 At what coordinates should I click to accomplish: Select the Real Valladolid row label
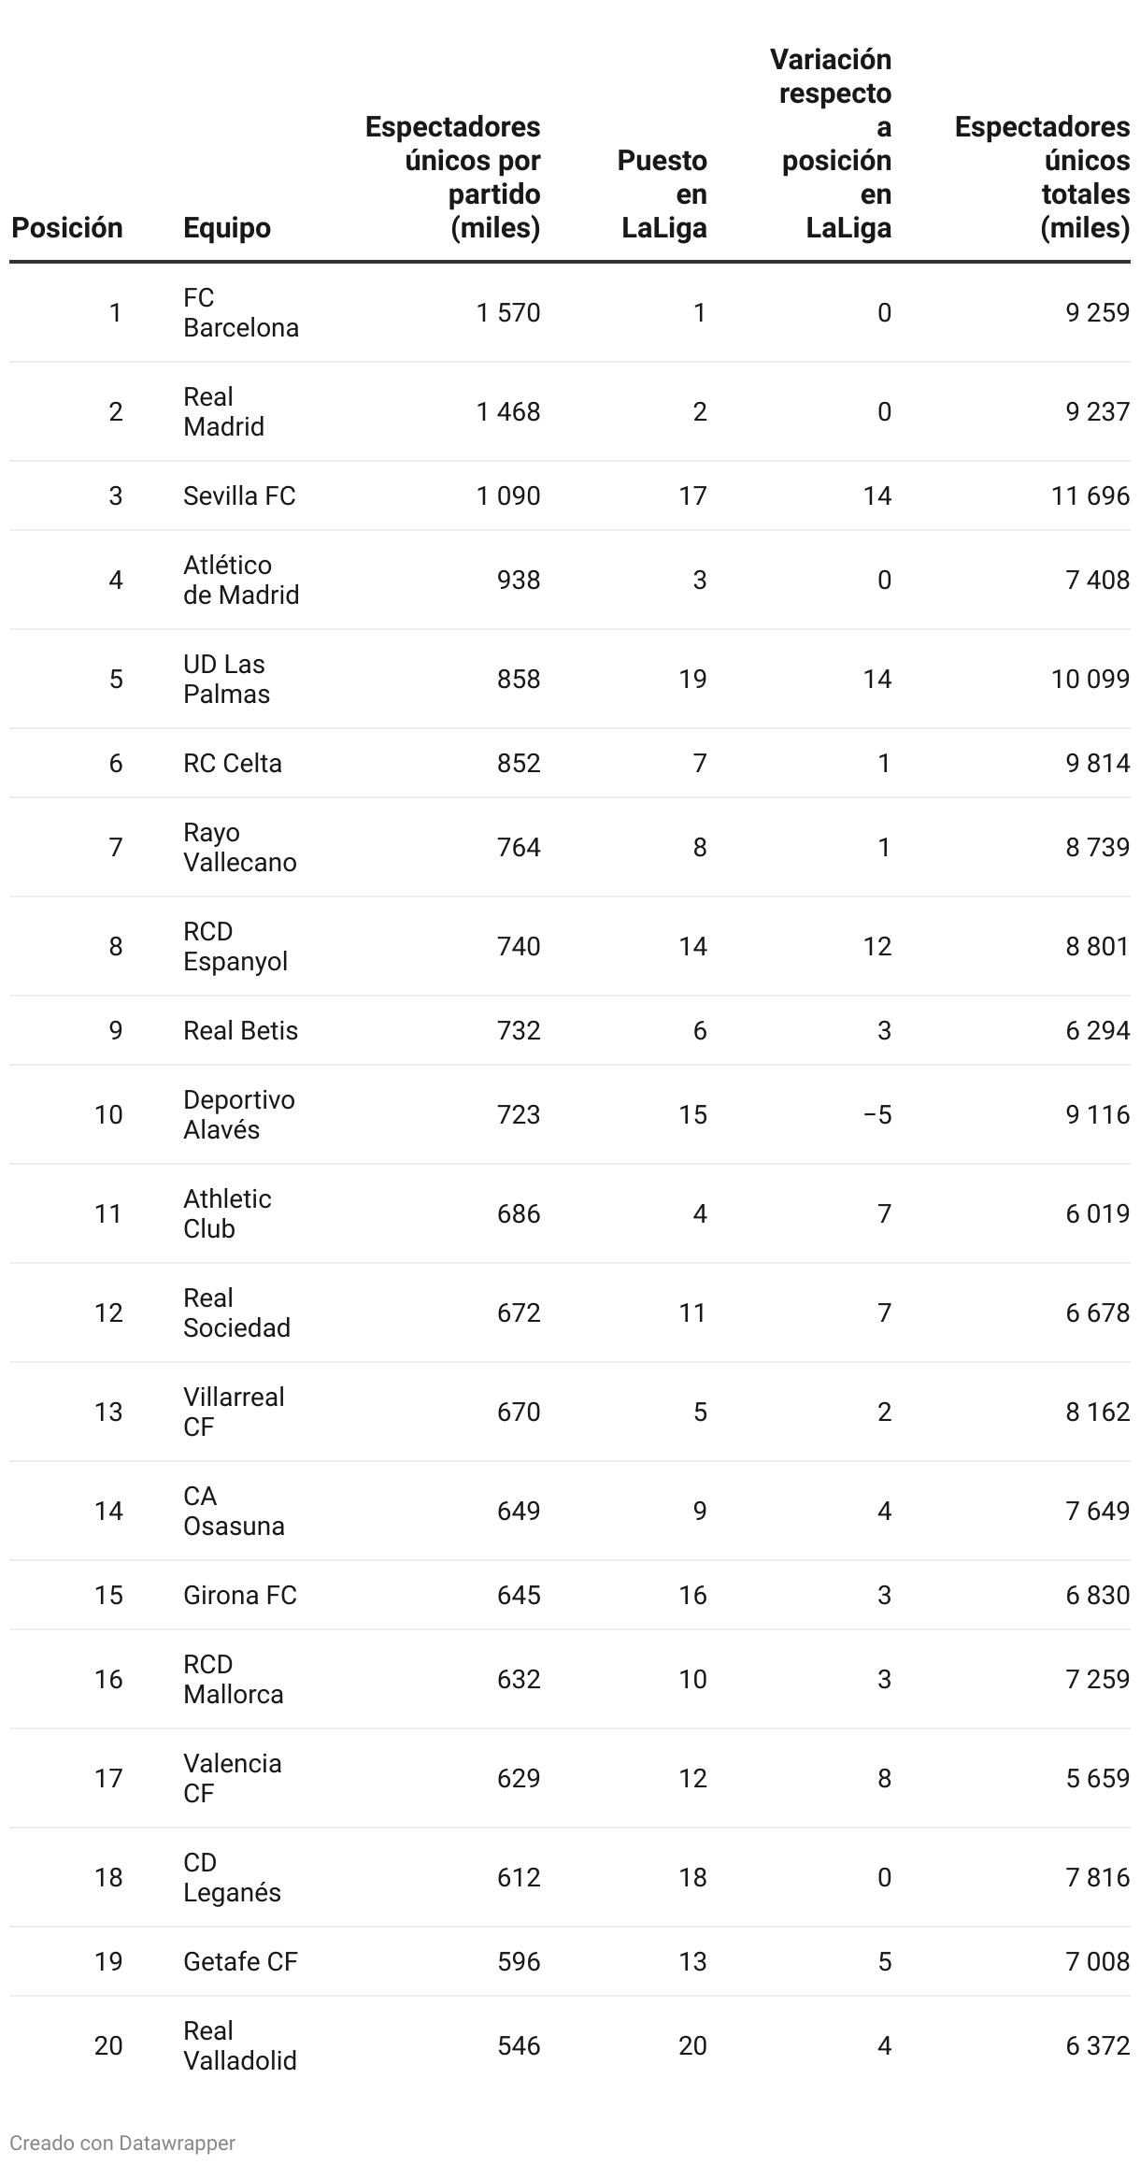pyautogui.click(x=240, y=2046)
